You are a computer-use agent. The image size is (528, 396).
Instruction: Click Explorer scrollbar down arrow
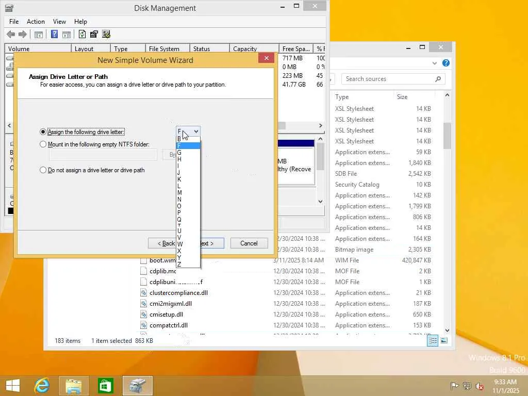[x=447, y=331]
